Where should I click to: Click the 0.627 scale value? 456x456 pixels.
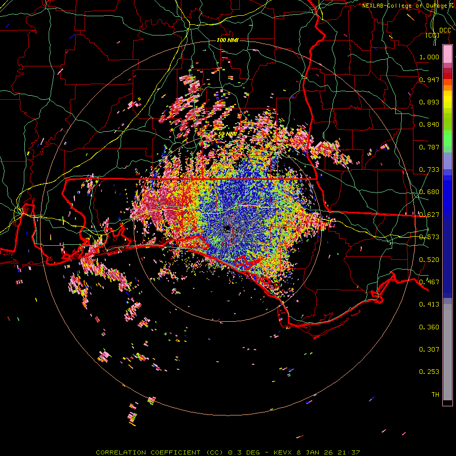point(429,215)
